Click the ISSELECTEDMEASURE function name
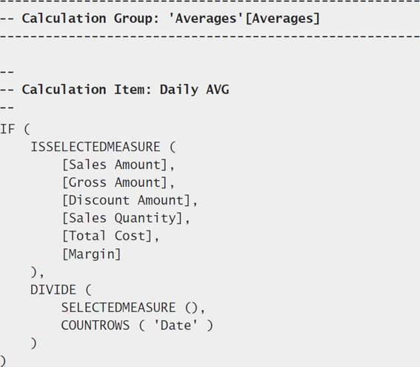Screen dimensions: 420x367 click(x=96, y=147)
